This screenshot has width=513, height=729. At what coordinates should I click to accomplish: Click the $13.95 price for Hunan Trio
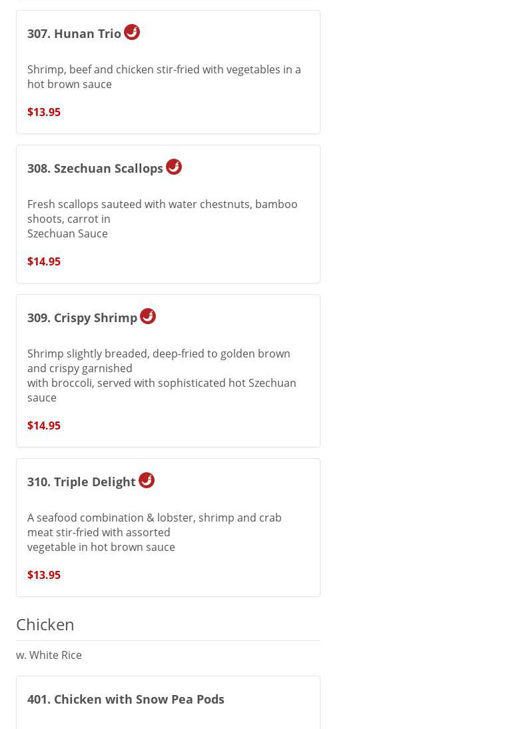point(44,112)
